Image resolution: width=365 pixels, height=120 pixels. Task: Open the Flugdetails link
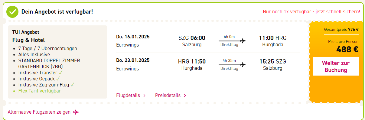pos(128,96)
